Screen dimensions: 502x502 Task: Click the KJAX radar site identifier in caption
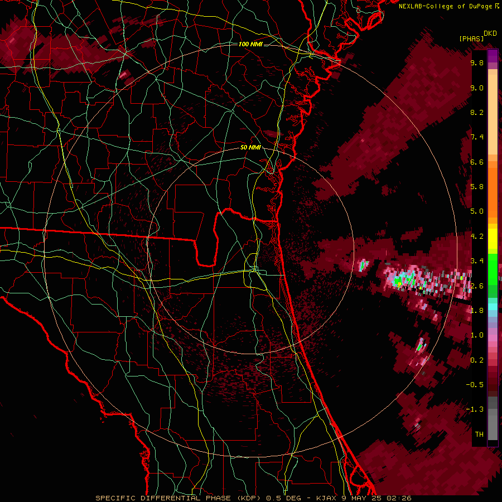pos(325,498)
